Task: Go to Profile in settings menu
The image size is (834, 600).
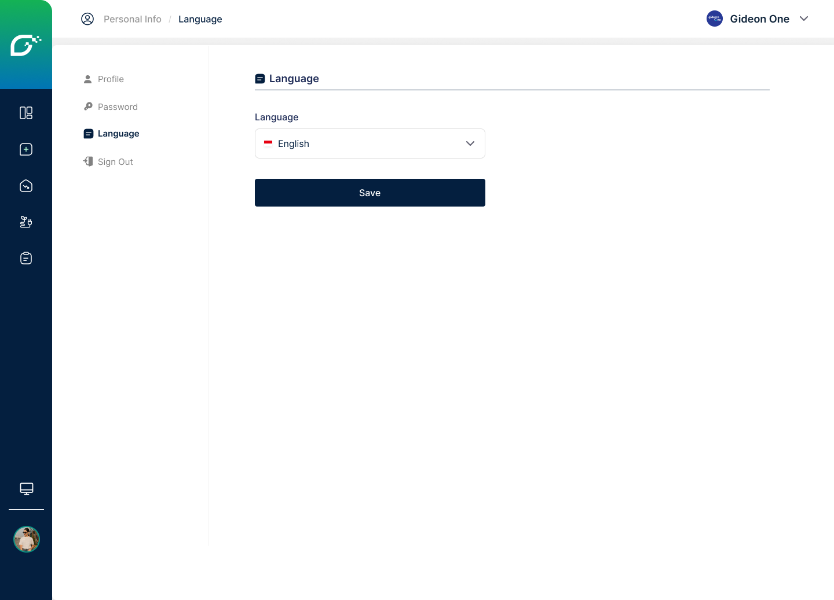Action: click(x=111, y=79)
